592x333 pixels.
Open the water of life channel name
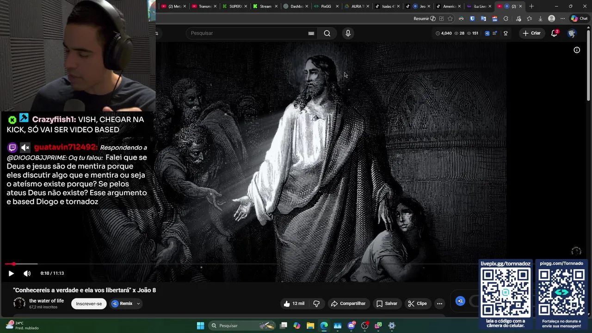(x=46, y=301)
